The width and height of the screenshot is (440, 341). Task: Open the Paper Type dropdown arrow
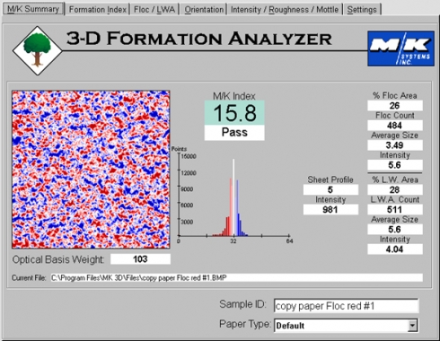[412, 325]
